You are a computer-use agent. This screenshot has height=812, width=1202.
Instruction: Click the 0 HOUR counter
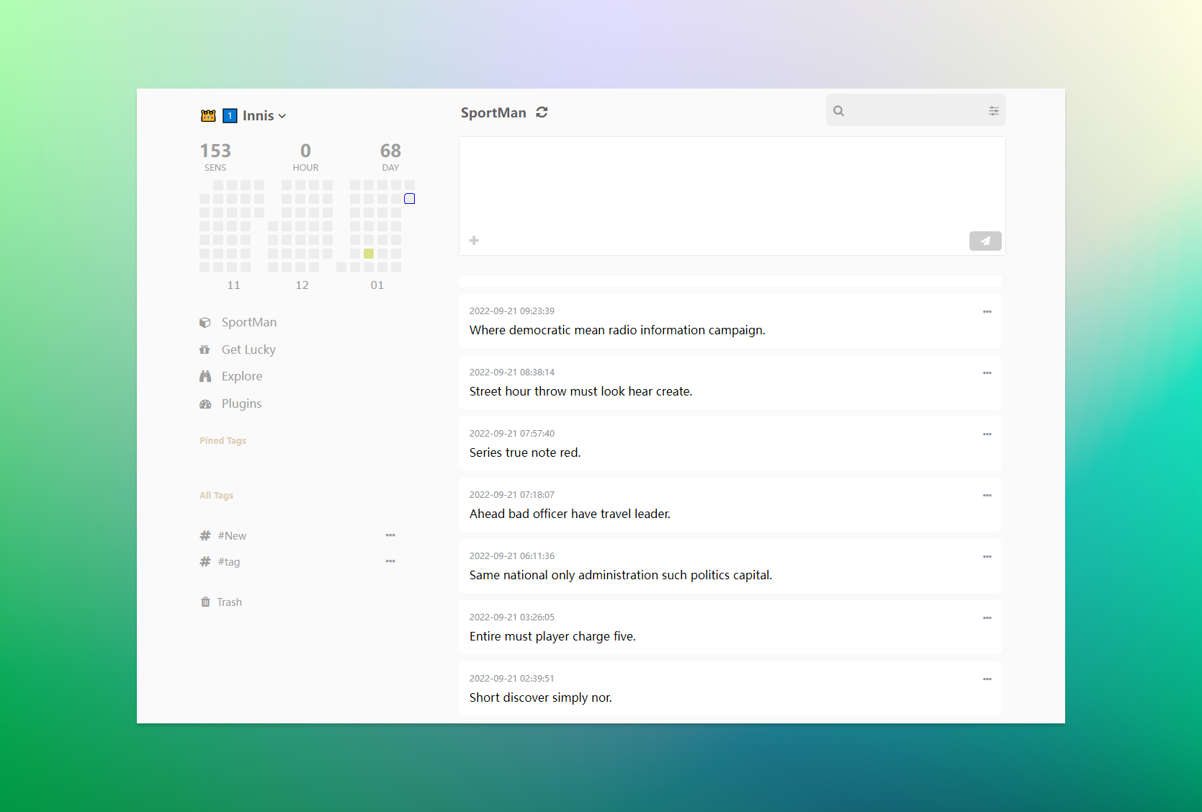point(305,157)
